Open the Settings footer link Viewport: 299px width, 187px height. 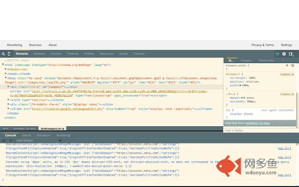[286, 45]
